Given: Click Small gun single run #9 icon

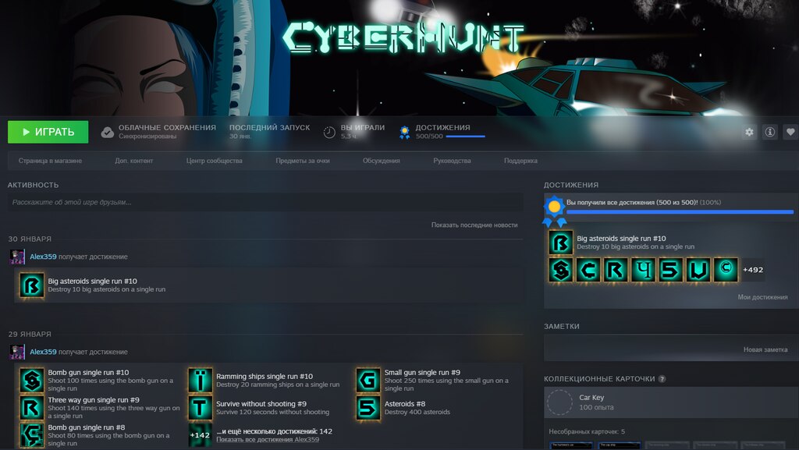Looking at the screenshot, I should point(368,381).
